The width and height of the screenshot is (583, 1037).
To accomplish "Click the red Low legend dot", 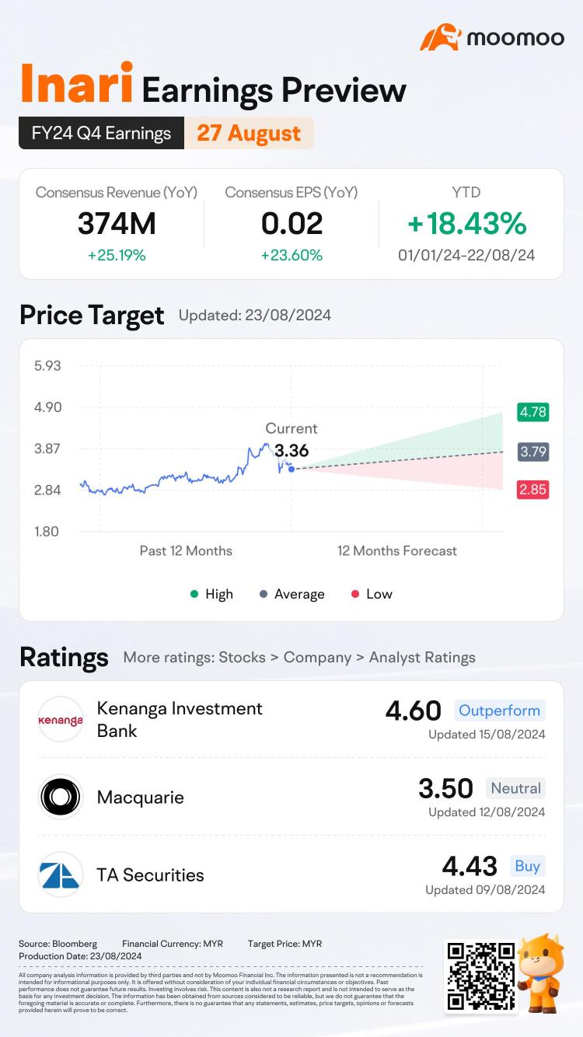I will (355, 594).
